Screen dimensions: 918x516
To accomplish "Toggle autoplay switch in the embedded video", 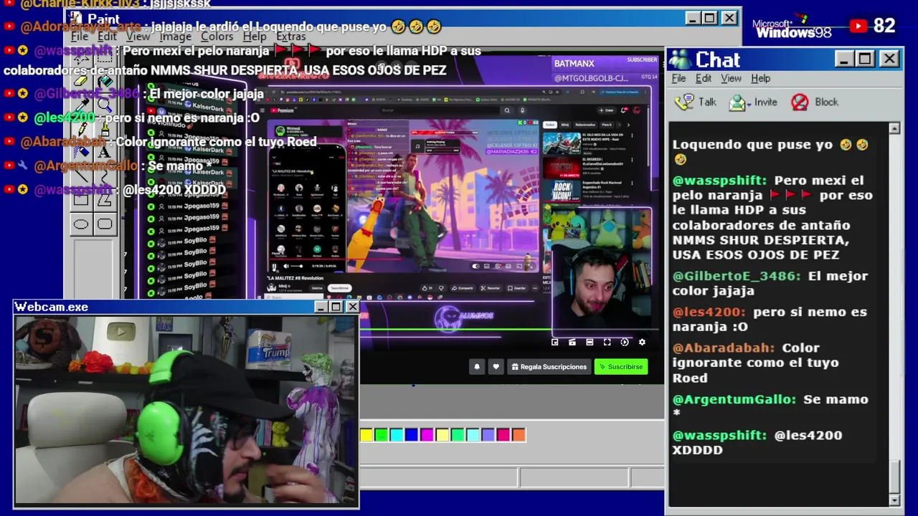I will click(475, 266).
